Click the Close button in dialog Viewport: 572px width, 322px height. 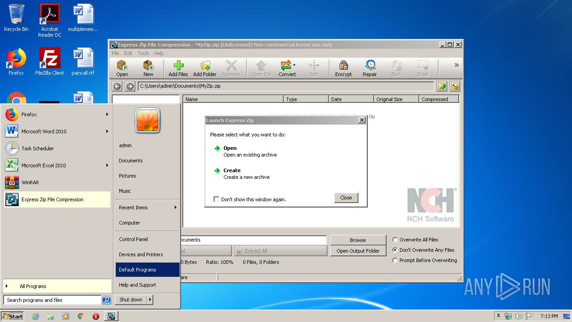pos(346,198)
